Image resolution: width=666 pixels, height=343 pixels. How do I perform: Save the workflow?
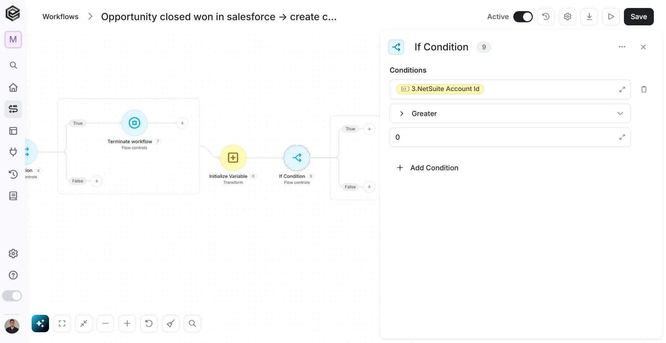pos(639,17)
